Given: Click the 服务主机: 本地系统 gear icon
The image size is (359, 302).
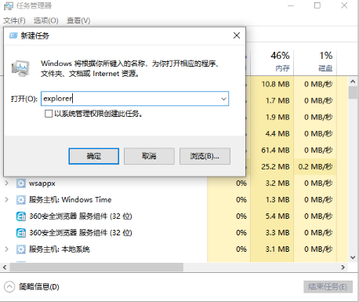Looking at the screenshot, I should (21, 249).
